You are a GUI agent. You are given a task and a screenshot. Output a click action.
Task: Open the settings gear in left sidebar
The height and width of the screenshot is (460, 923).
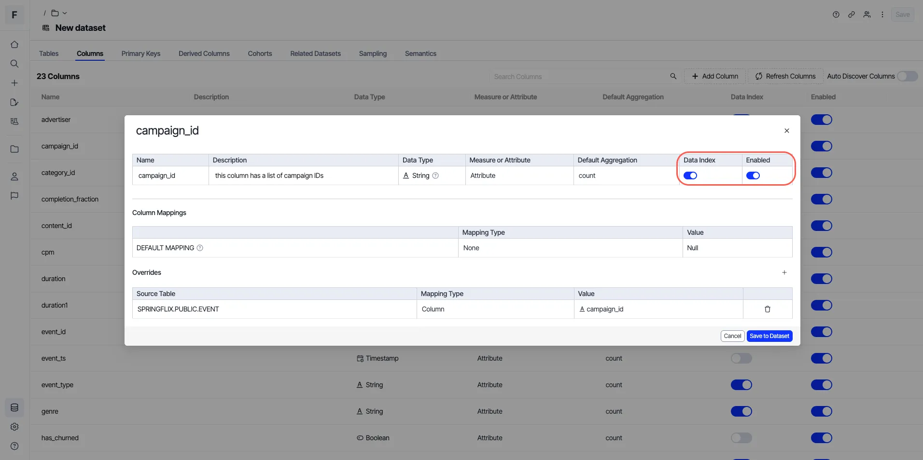coord(14,427)
